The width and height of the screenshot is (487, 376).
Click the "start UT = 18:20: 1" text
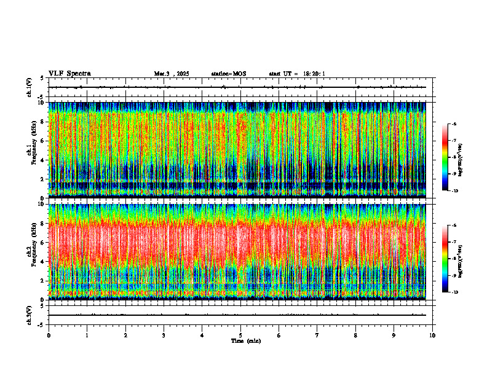tap(297, 74)
